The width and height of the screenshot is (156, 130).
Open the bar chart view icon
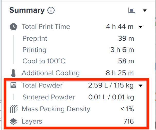pos(132,10)
